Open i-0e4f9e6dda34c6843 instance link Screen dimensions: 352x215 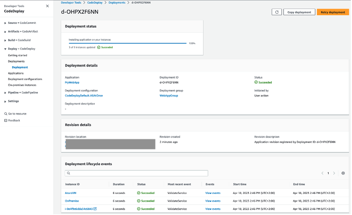pyautogui.click(x=79, y=209)
